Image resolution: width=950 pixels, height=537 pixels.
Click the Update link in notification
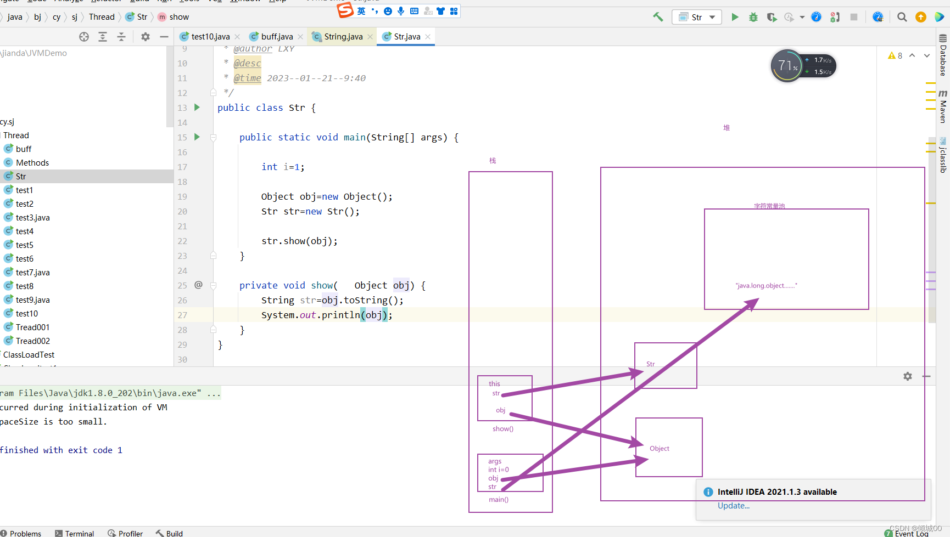pyautogui.click(x=734, y=506)
